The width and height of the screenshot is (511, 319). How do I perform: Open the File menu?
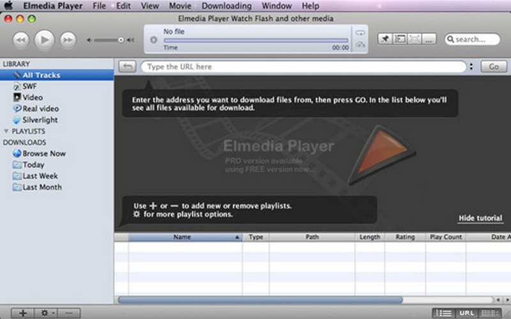[99, 6]
